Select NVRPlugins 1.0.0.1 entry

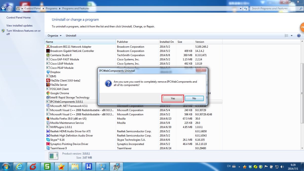pos(61,127)
